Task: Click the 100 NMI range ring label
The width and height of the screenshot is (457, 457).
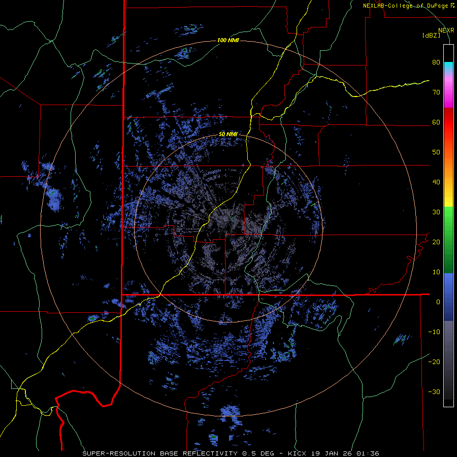Action: click(228, 40)
